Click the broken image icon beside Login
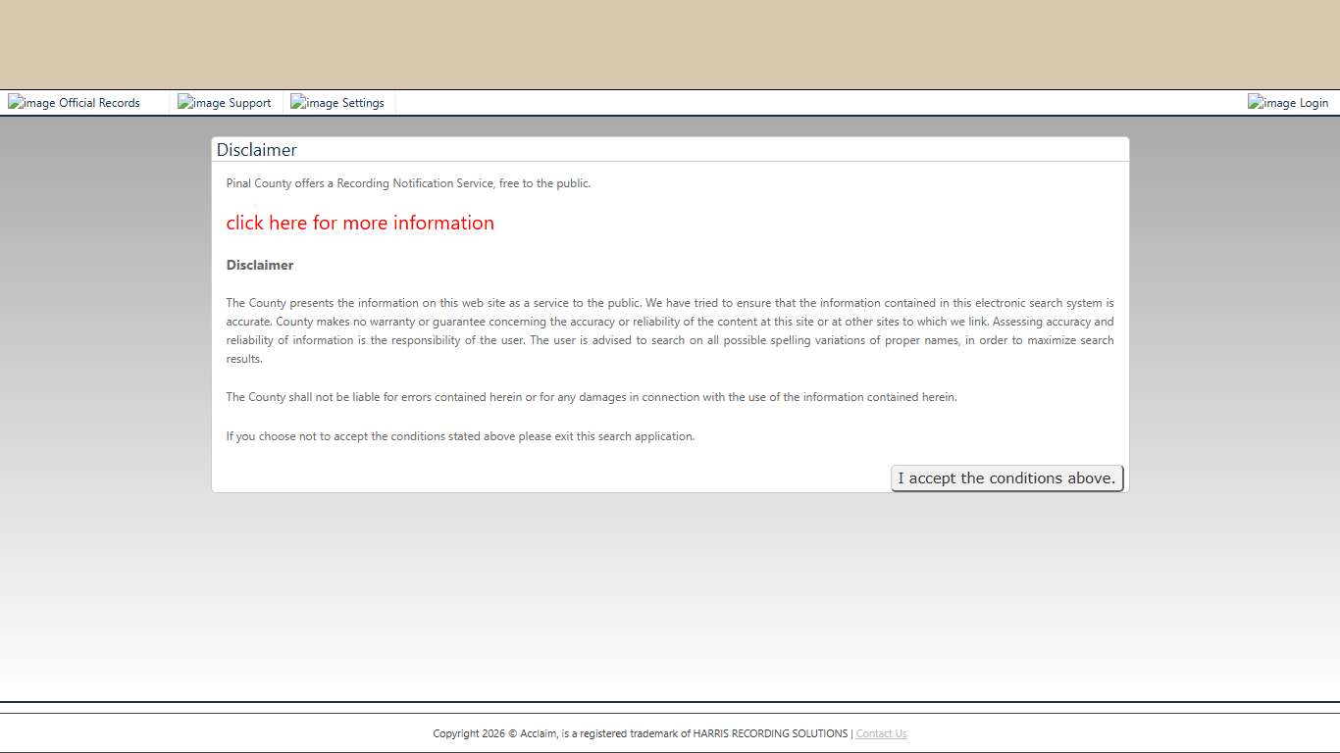1340x753 pixels. coord(1271,103)
